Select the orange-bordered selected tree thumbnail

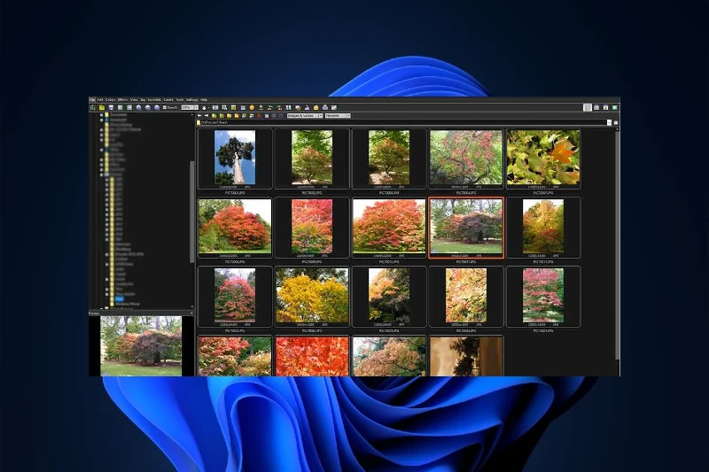(466, 227)
